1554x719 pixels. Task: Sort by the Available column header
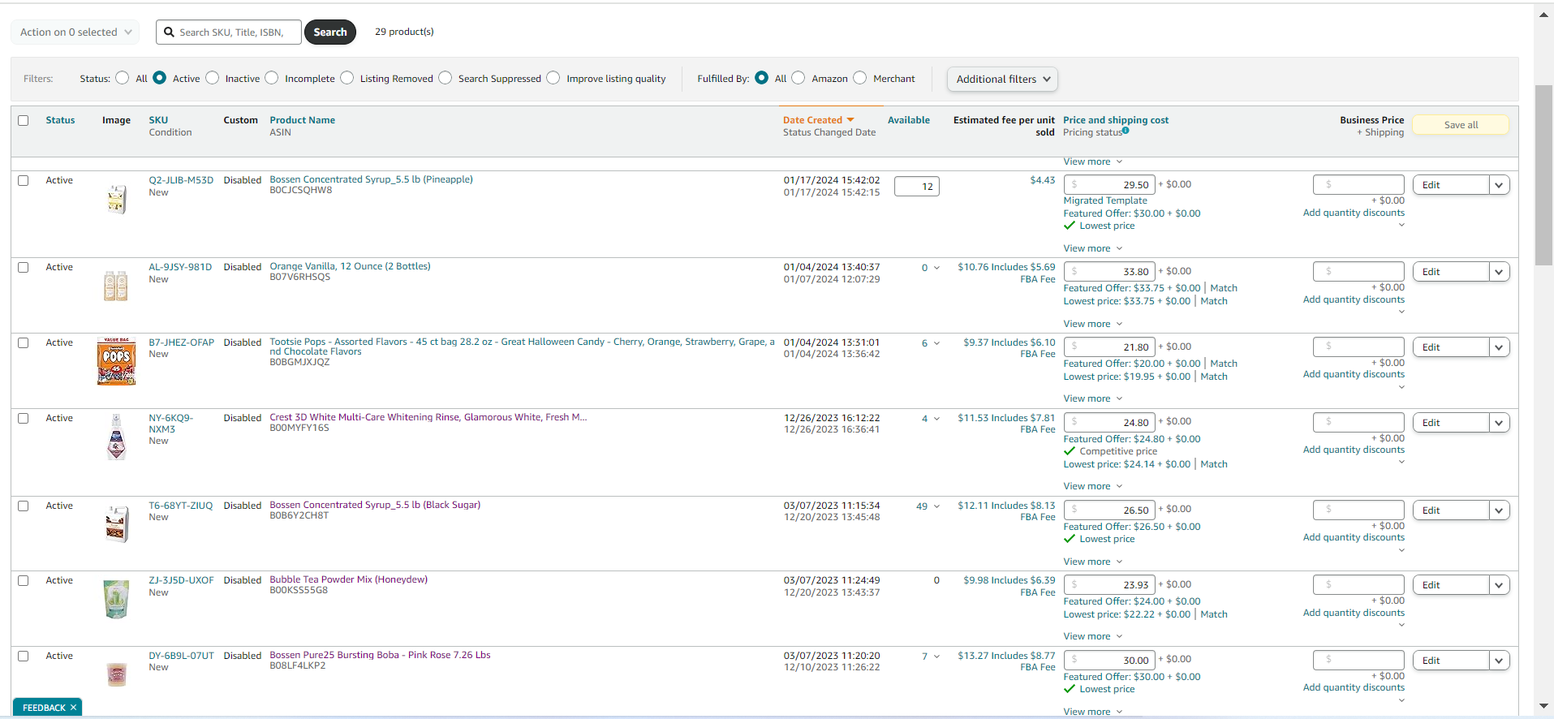(x=909, y=120)
